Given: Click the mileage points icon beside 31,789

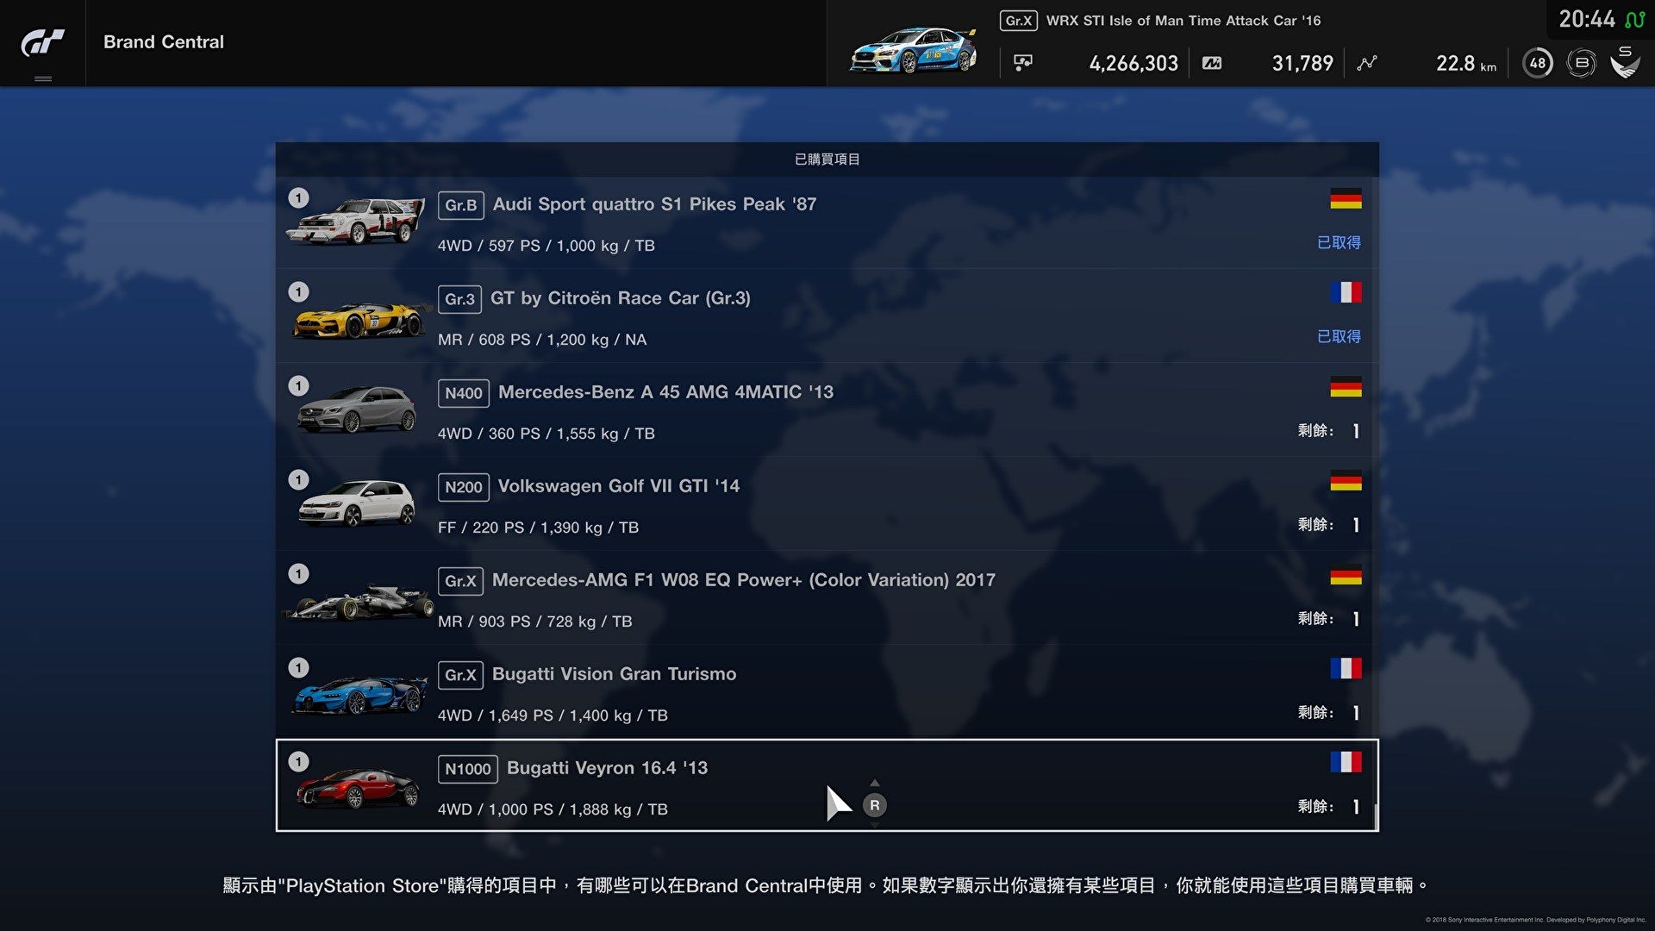Looking at the screenshot, I should click(1212, 63).
